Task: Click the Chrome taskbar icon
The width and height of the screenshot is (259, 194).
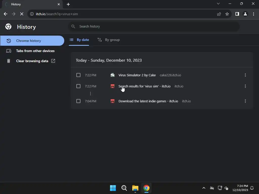Action: (x=146, y=188)
